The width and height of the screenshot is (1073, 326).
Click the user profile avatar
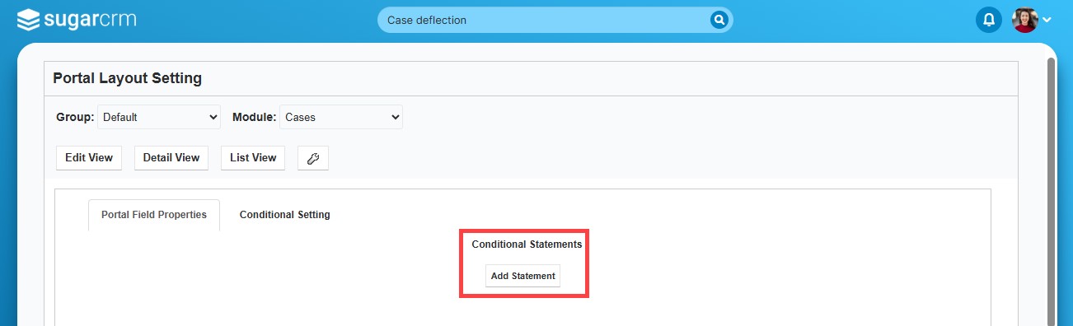pos(1024,19)
